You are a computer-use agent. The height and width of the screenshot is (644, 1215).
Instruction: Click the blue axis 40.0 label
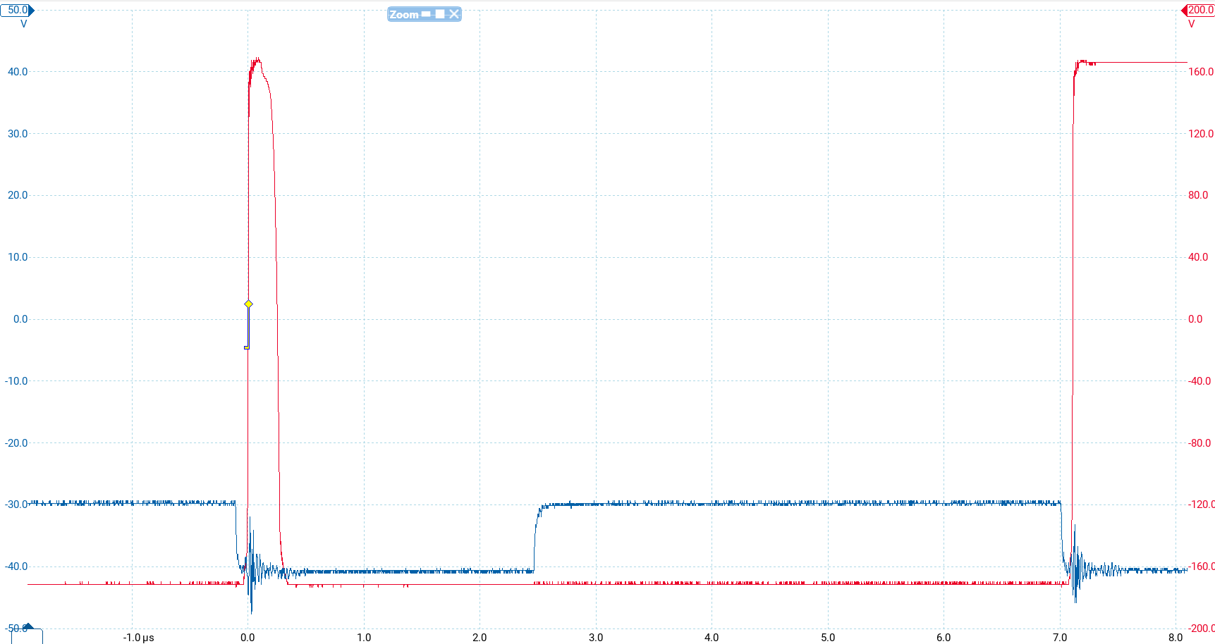click(x=18, y=71)
